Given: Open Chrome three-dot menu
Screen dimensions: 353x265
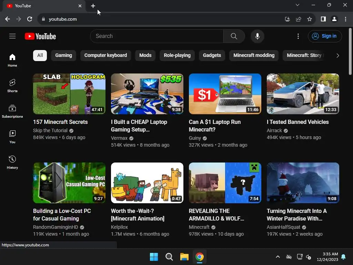Looking at the screenshot, I should (345, 19).
